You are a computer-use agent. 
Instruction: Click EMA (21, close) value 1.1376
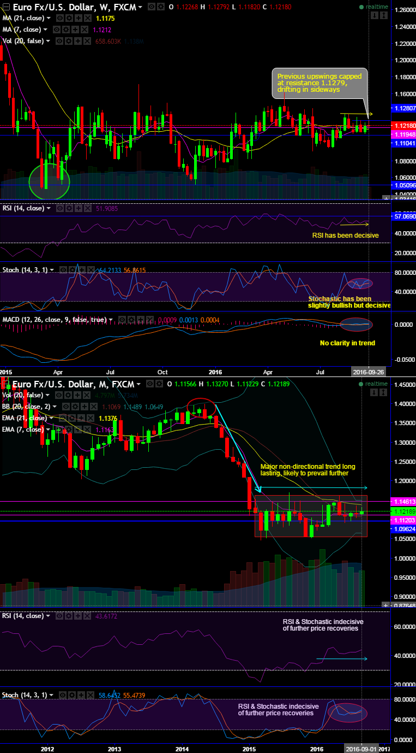108,418
